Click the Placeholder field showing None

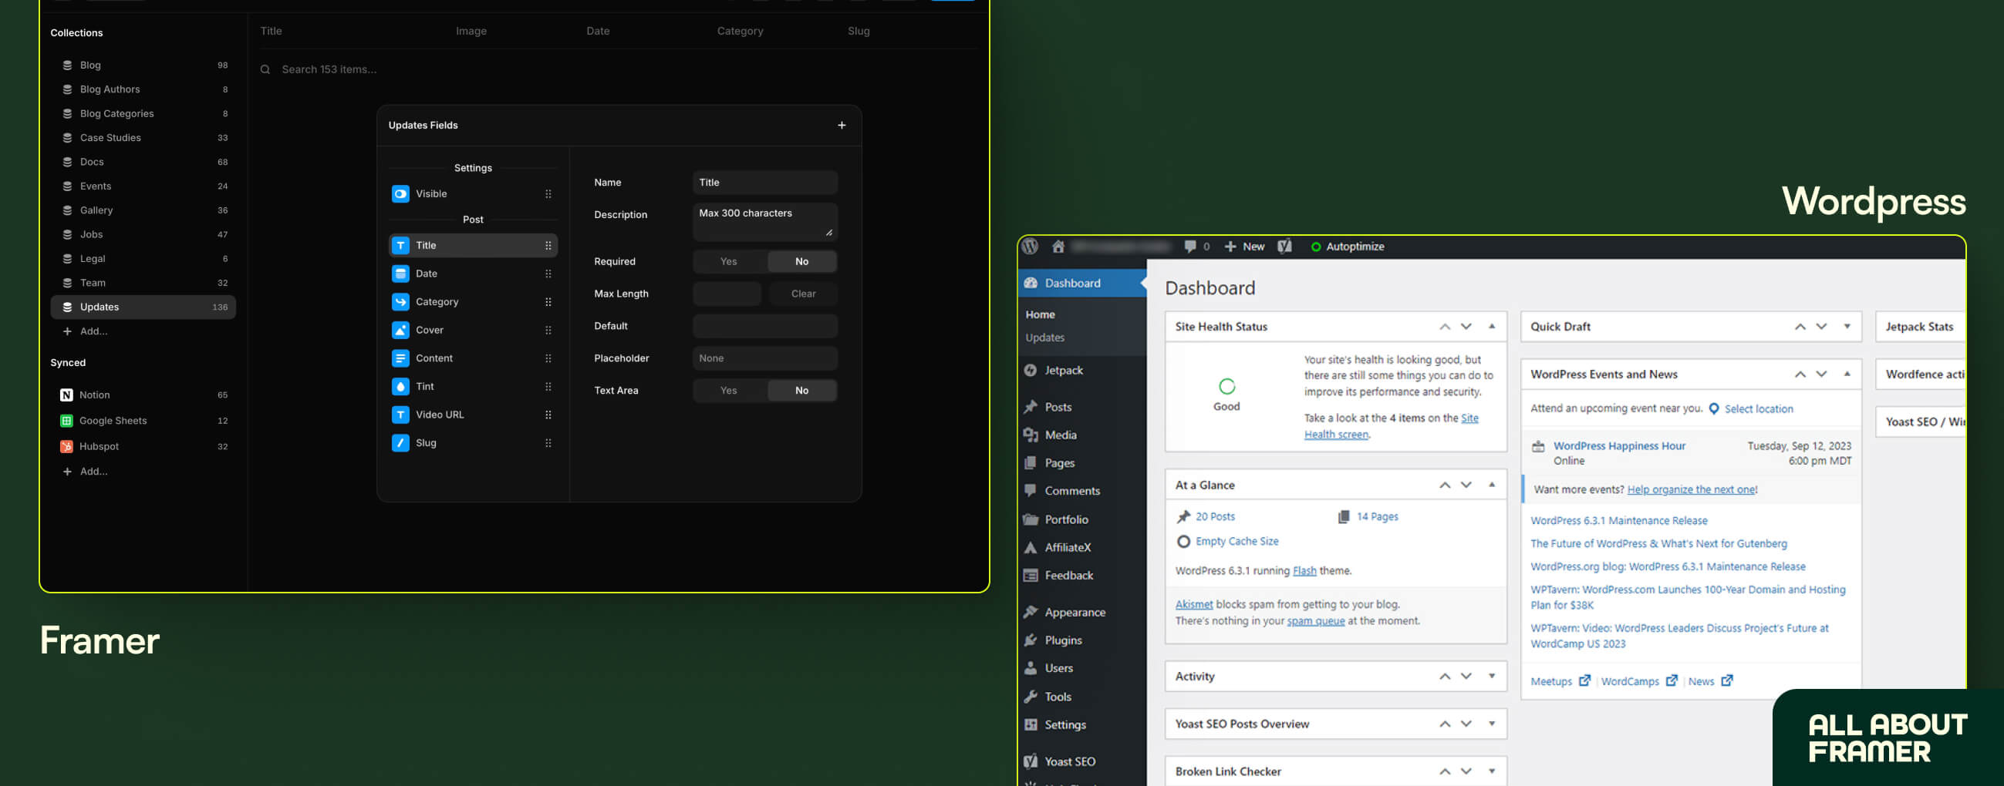tap(764, 358)
